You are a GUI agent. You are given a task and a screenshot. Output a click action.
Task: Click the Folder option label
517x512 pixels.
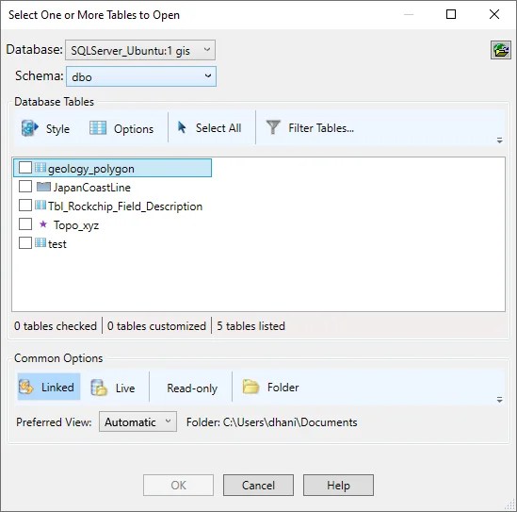(x=283, y=387)
